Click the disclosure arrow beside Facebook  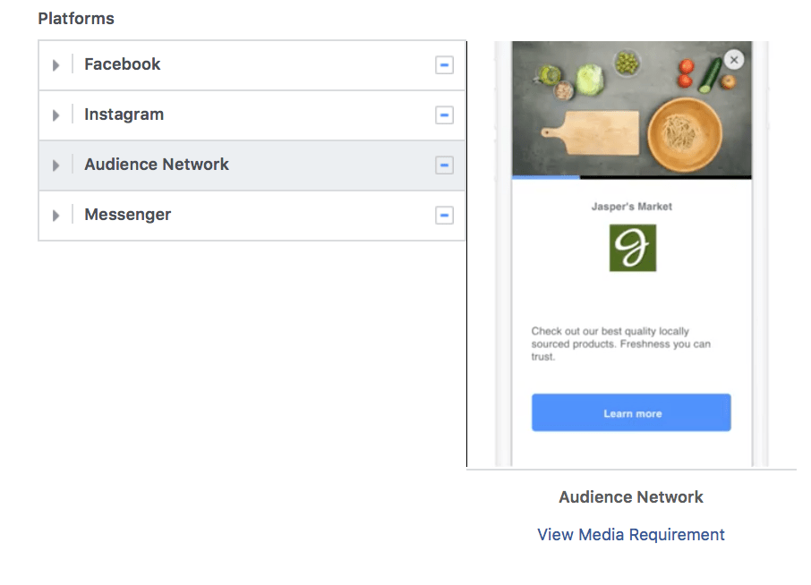[x=56, y=64]
